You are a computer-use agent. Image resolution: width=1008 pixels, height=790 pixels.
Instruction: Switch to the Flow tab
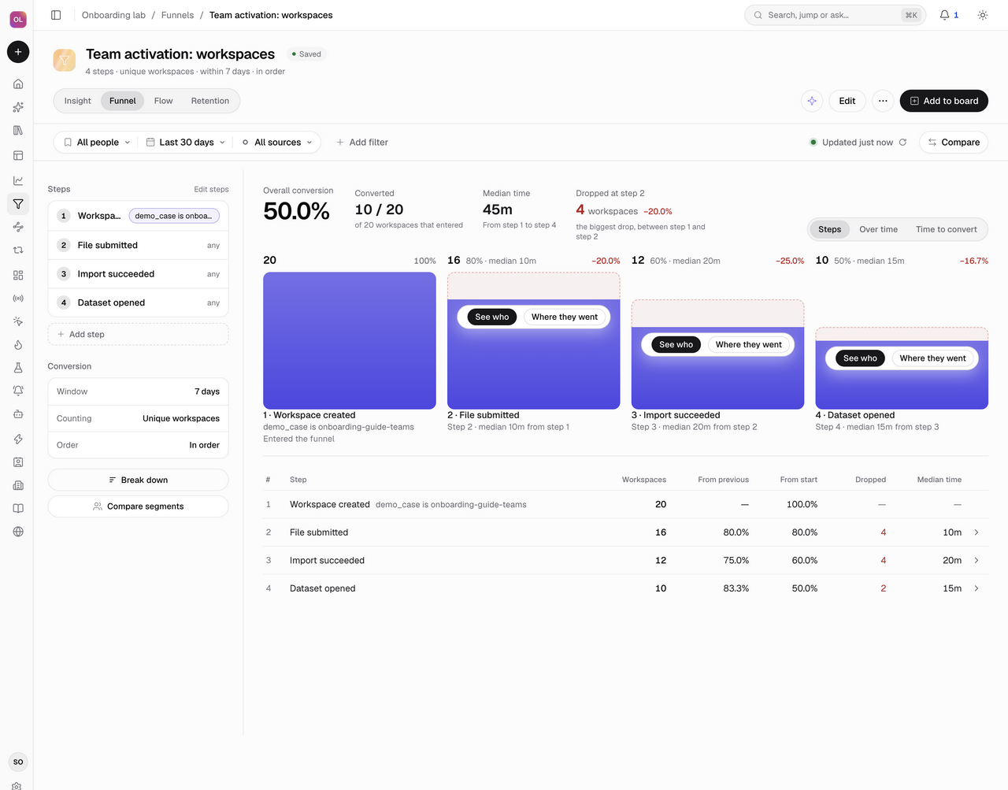pyautogui.click(x=163, y=101)
